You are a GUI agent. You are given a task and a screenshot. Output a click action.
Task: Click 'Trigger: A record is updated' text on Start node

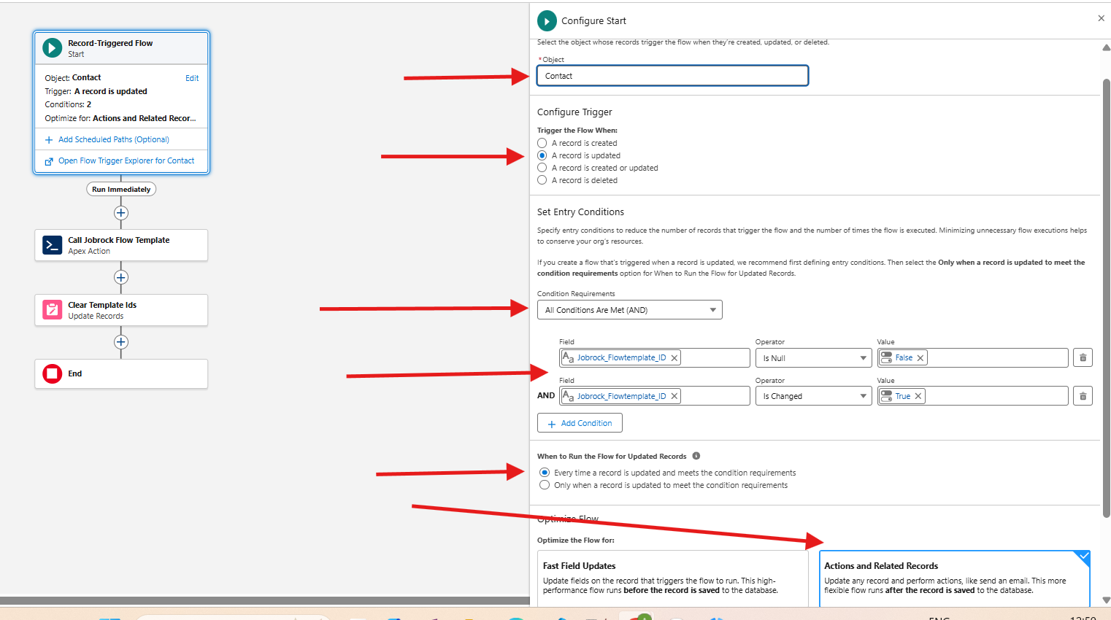pos(96,91)
